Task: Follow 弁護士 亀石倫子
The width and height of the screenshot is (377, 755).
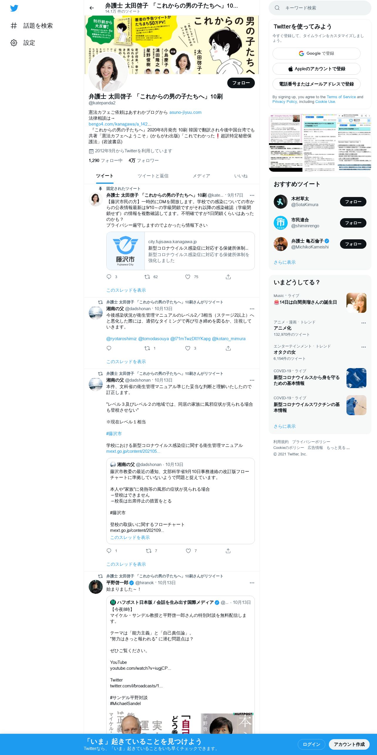Action: click(353, 244)
